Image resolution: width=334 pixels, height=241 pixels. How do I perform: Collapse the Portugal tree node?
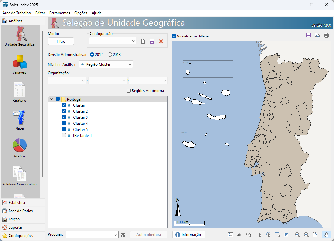click(52, 99)
